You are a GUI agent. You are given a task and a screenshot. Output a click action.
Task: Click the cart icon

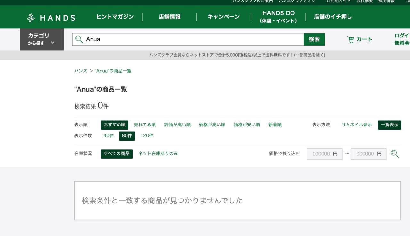point(350,39)
